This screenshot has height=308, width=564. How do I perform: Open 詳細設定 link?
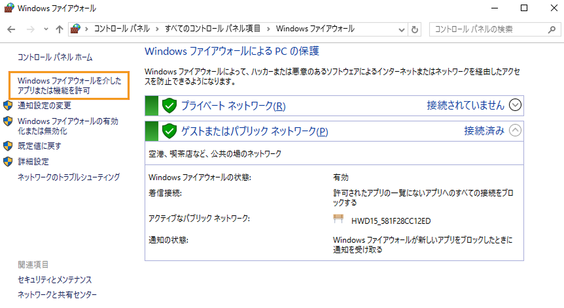(x=33, y=161)
